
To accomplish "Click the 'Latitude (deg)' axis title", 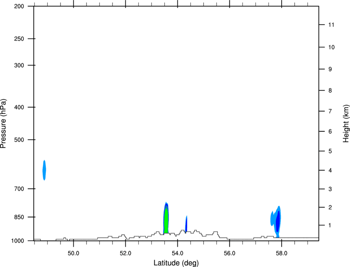I will [x=176, y=263].
